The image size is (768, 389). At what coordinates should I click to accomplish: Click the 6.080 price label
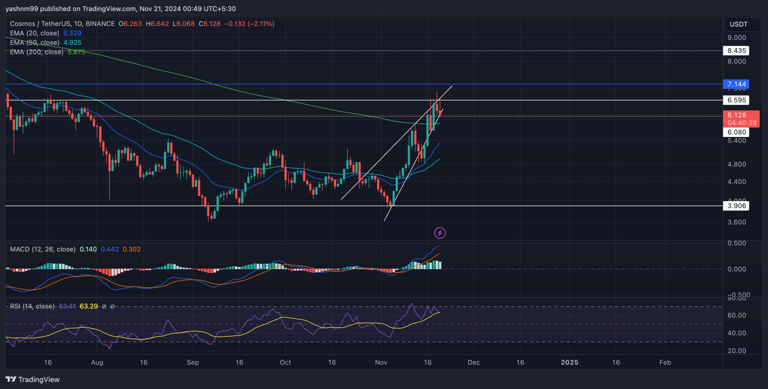tap(736, 132)
